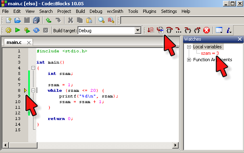The height and width of the screenshot is (153, 244).
Task: Close the main.c tab
Action: click(29, 43)
